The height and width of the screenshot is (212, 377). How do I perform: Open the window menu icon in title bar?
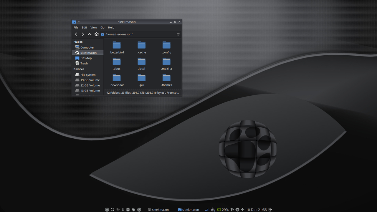pos(74,22)
